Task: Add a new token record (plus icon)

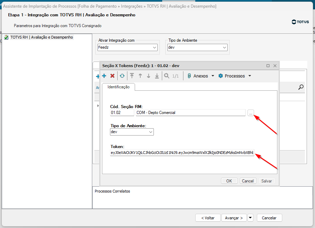Action: pos(104,76)
